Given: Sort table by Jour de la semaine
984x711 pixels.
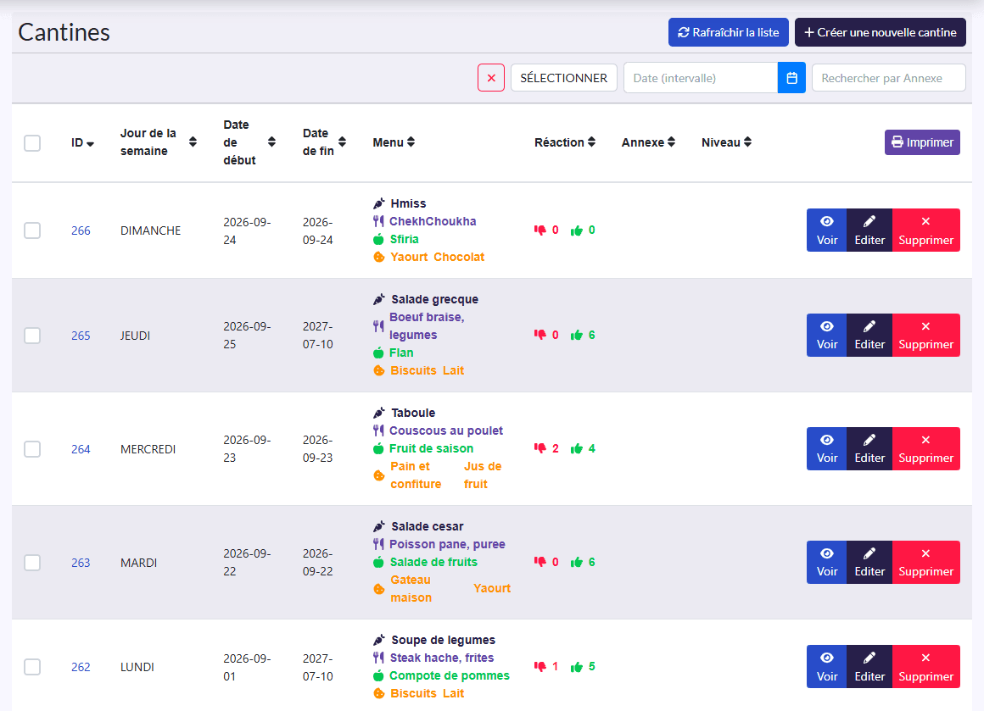Looking at the screenshot, I should tap(193, 142).
